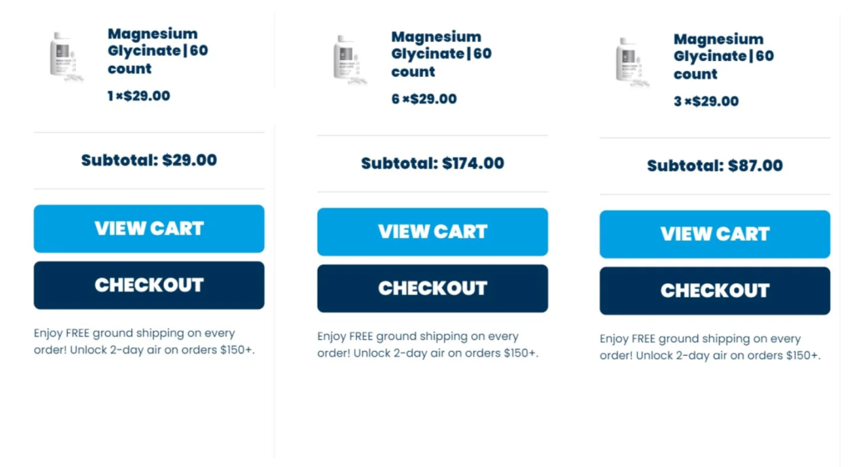Screen dimensions: 856x467
Task: Hit CHECKOUT in the $174.00 subtotal cart
Action: (x=432, y=288)
